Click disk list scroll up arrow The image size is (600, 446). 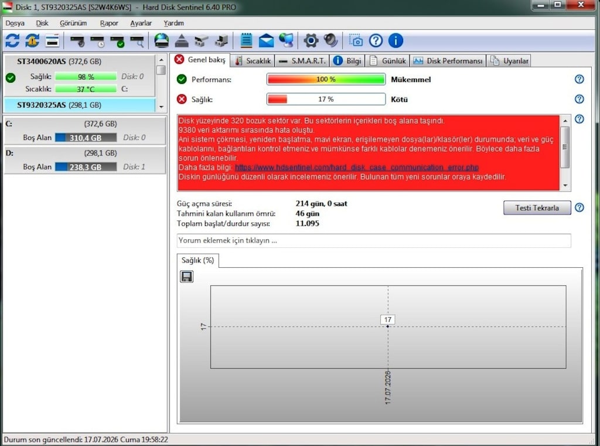pos(161,60)
